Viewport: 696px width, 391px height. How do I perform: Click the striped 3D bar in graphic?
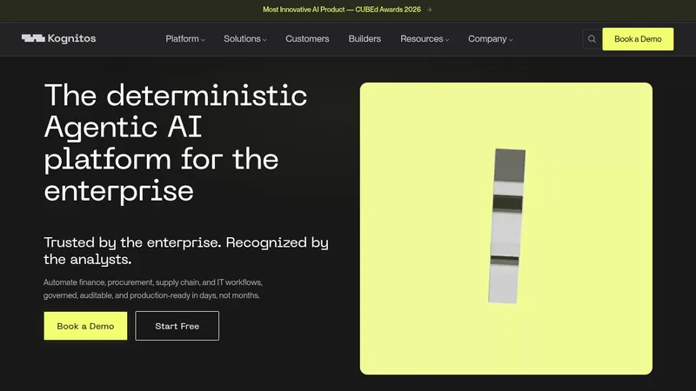[x=506, y=226]
